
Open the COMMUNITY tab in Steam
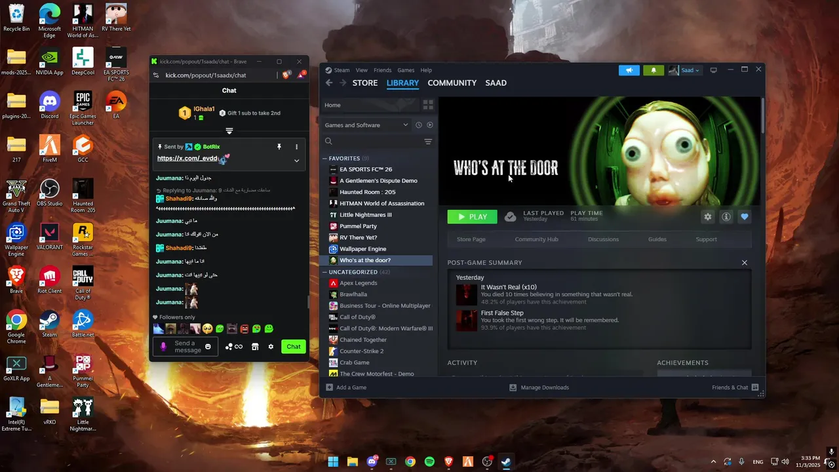tap(452, 83)
